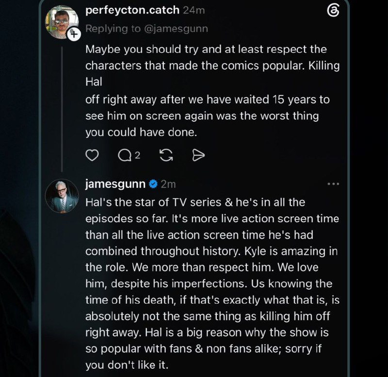Click the blue verified badge next to jamesgunn
Viewport: 388px width, 377px height.
point(153,184)
